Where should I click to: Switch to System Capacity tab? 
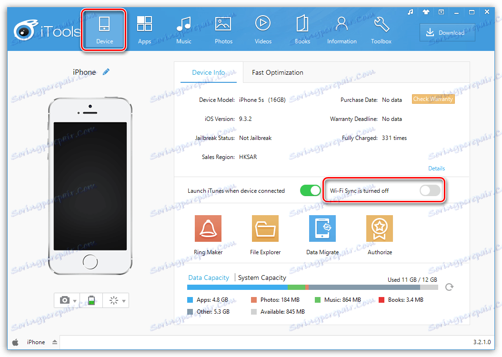click(262, 278)
